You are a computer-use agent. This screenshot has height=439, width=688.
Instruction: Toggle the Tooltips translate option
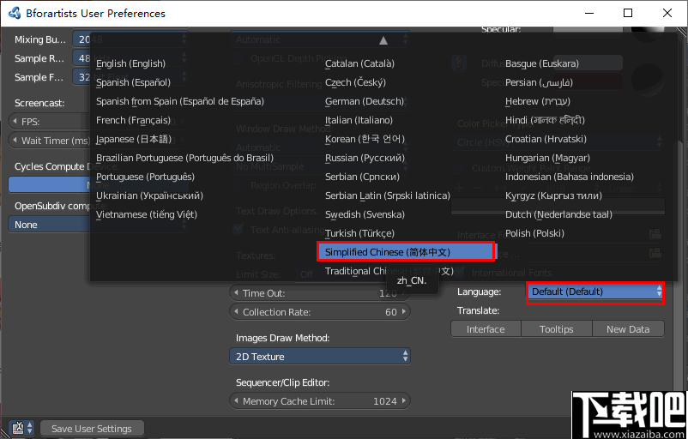point(557,329)
